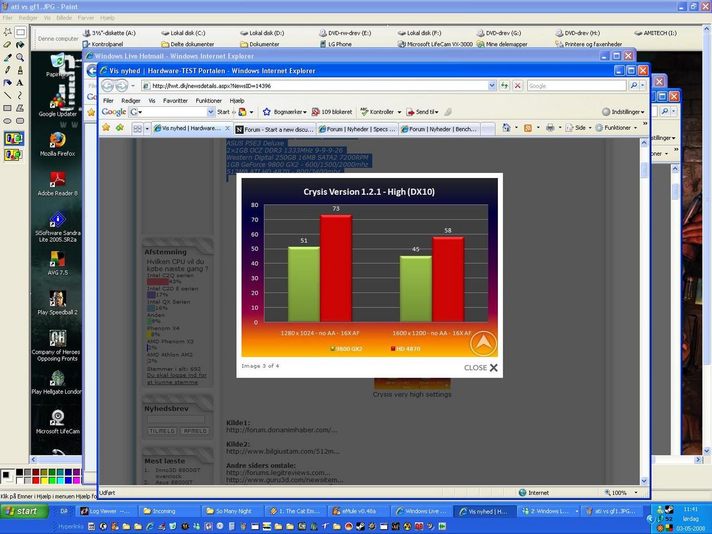Select the Polygon tool in Paint
The image size is (712, 534).
[20, 108]
